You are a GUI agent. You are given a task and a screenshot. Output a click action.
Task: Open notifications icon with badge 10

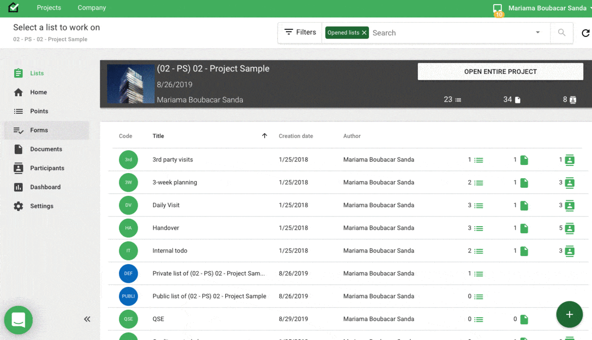point(498,9)
